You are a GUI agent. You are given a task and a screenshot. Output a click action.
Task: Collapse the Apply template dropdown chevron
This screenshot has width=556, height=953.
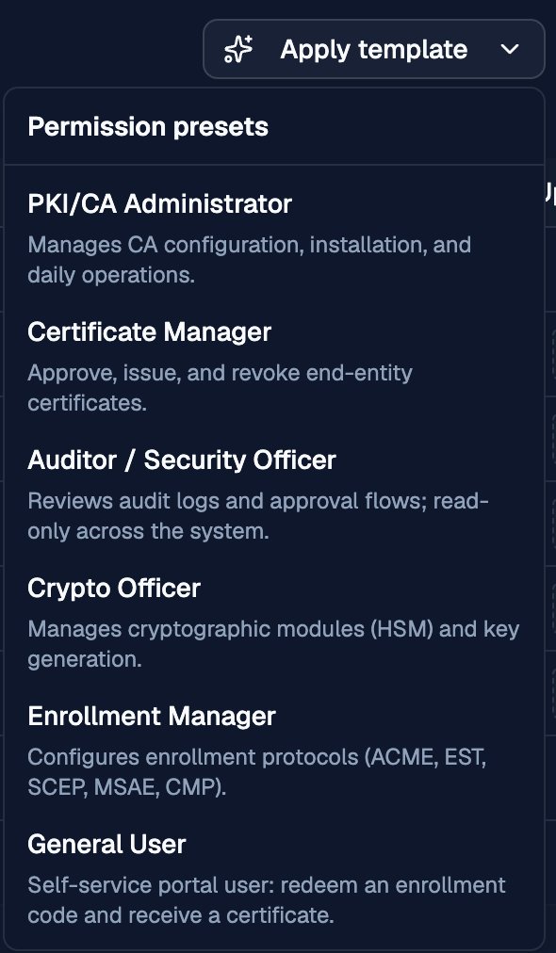pyautogui.click(x=510, y=49)
